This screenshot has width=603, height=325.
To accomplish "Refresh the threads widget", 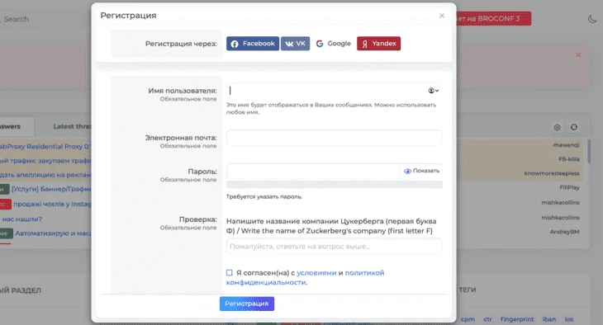I will point(574,127).
